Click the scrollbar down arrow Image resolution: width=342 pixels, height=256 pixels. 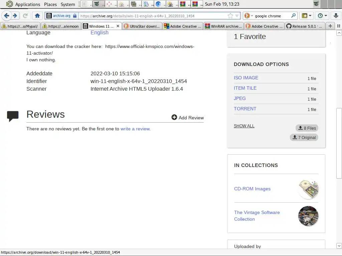point(339,246)
